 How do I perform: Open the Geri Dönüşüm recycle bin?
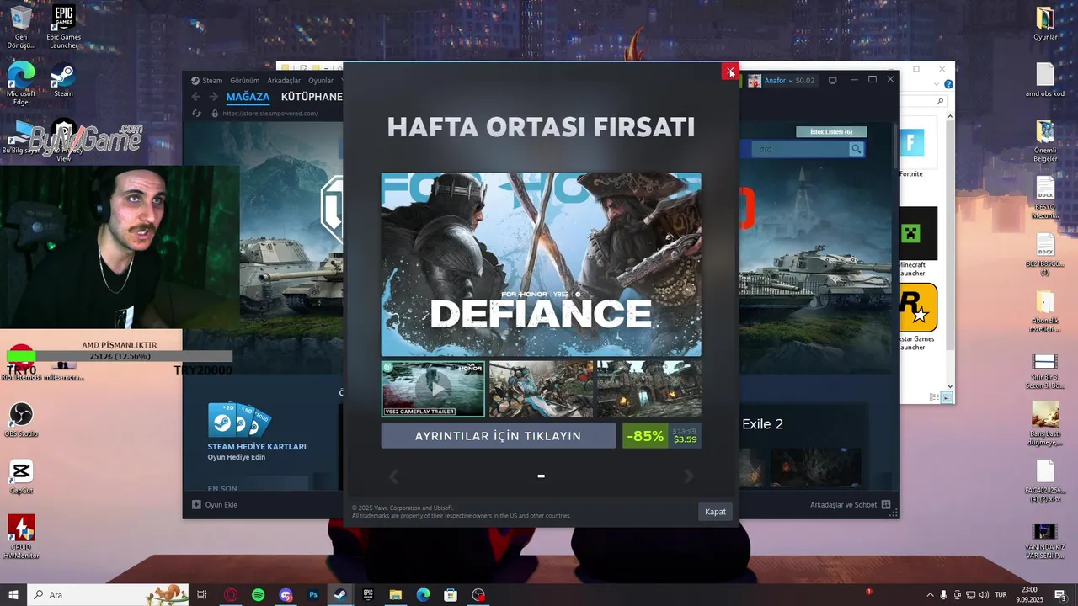pyautogui.click(x=21, y=26)
